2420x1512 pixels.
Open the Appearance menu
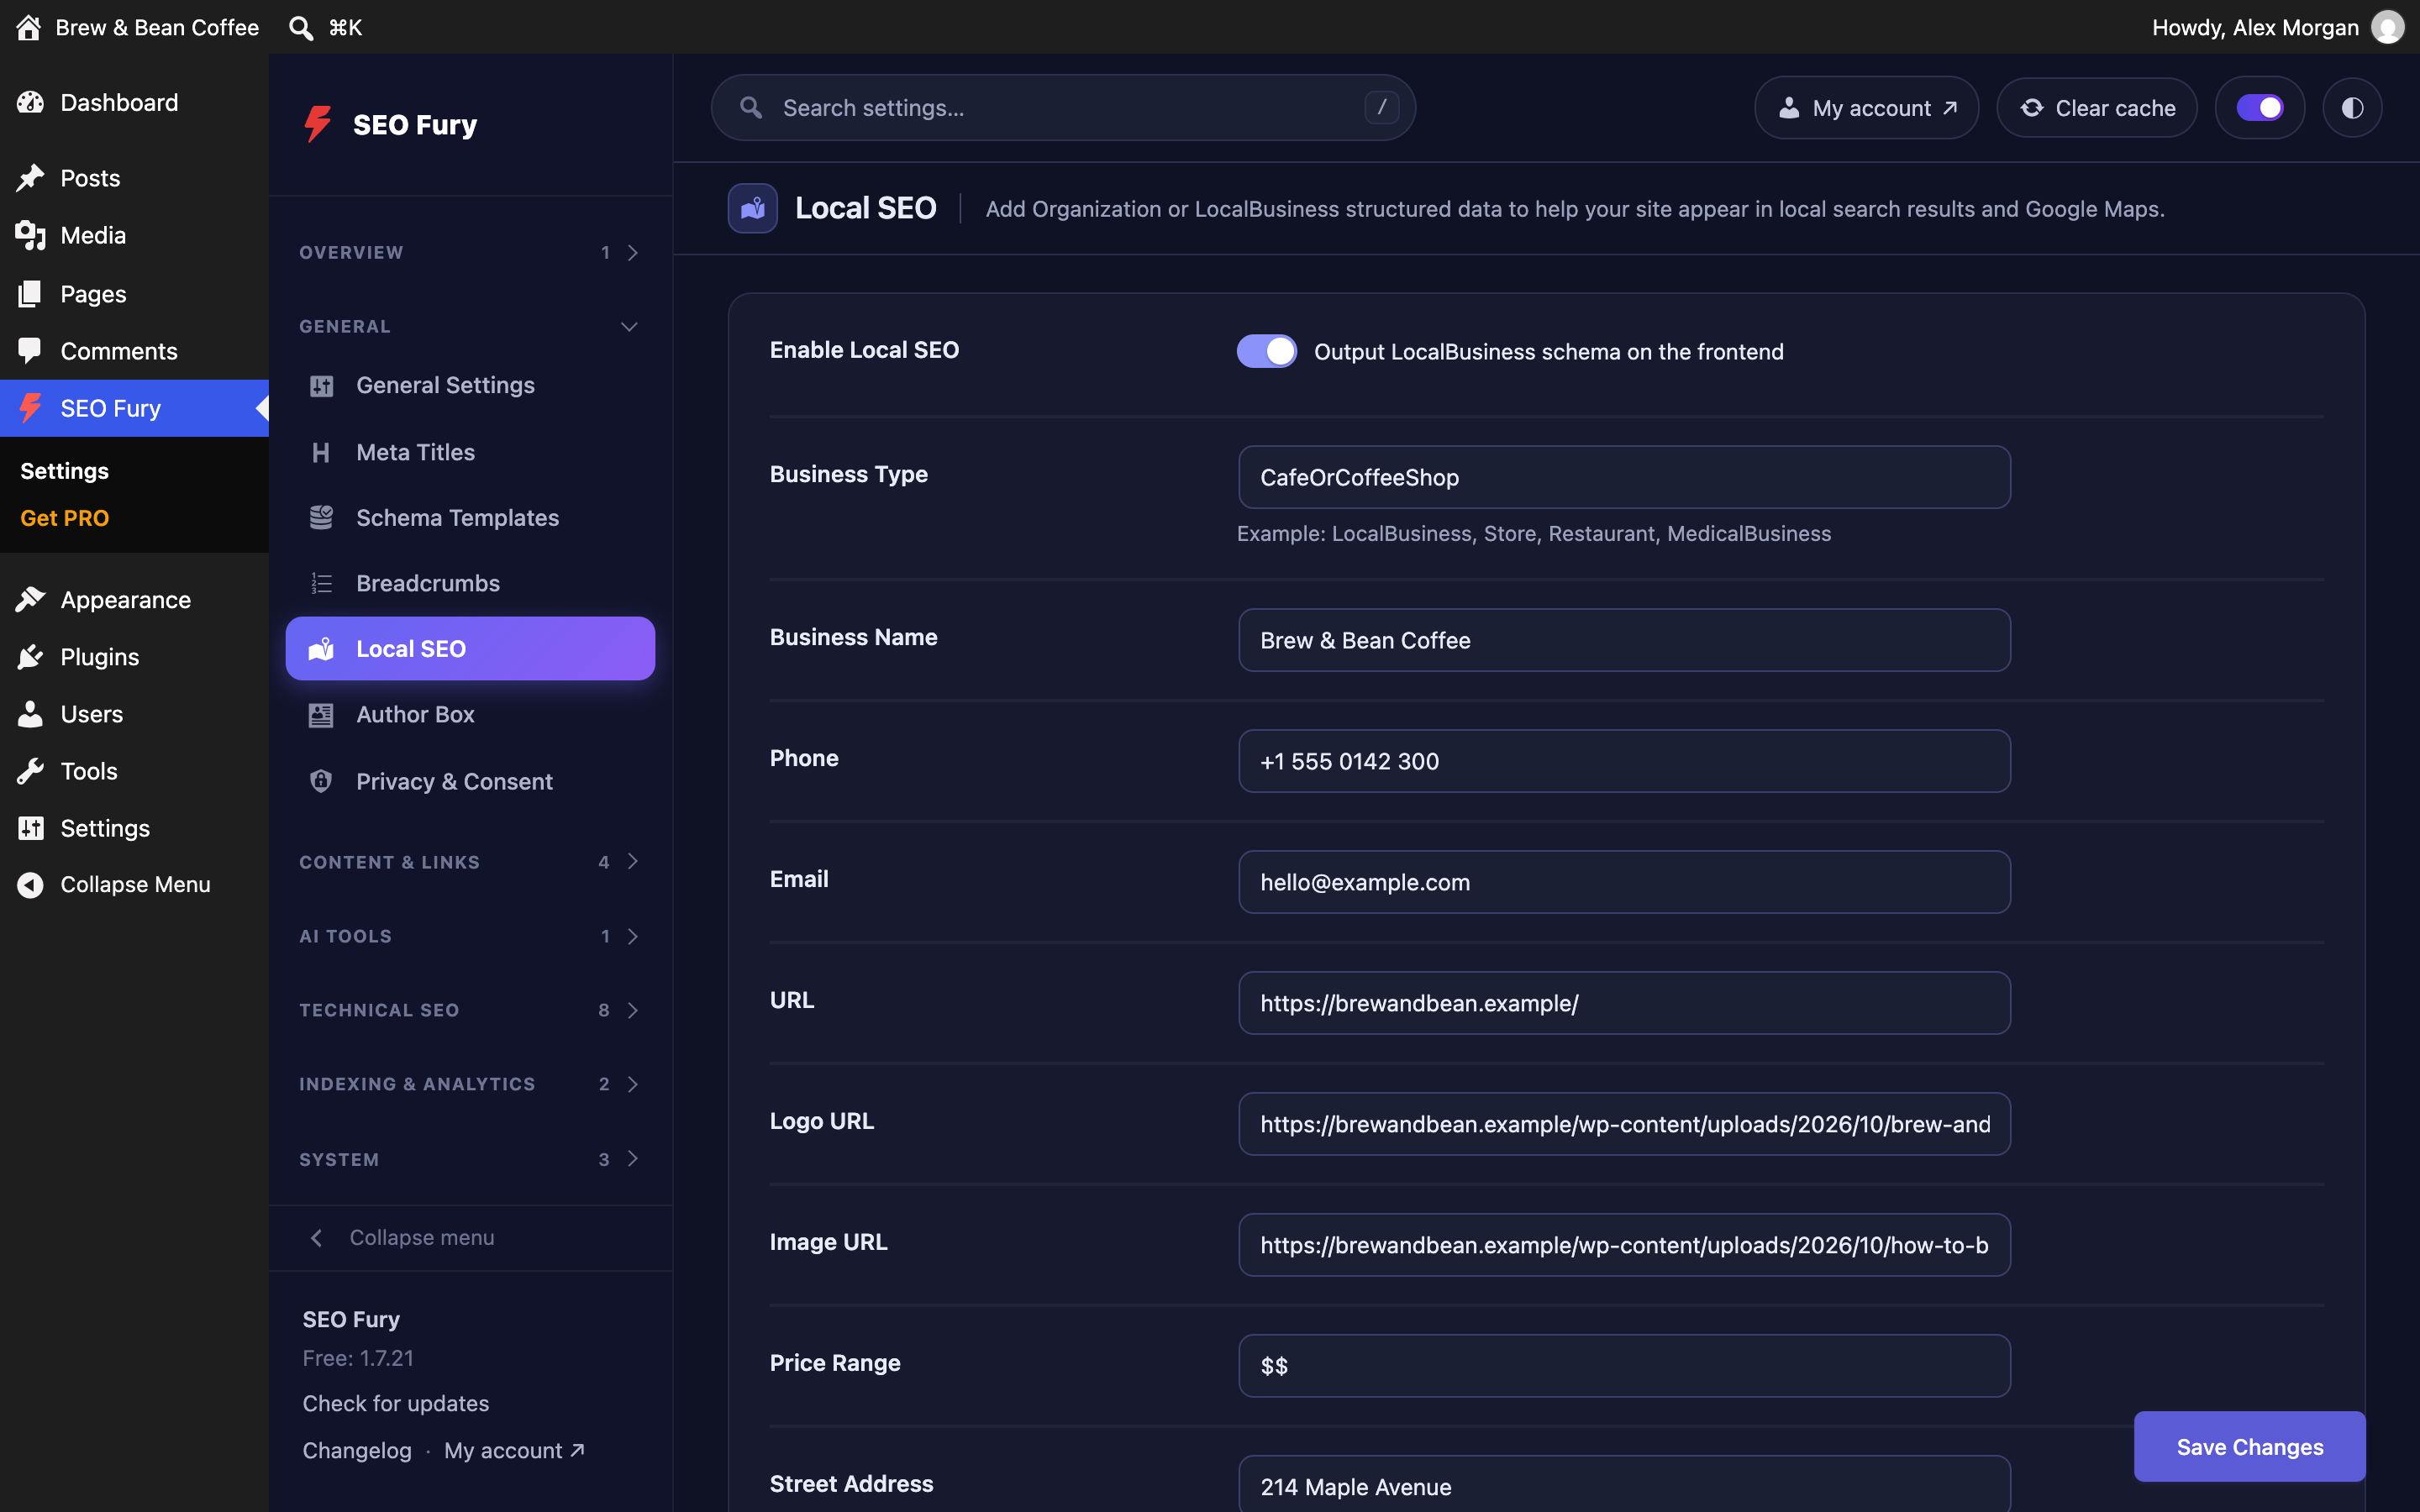(134, 600)
